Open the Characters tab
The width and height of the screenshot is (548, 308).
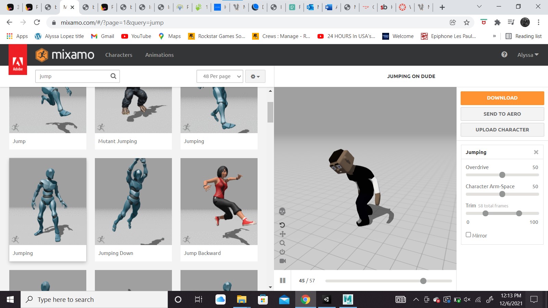119,55
